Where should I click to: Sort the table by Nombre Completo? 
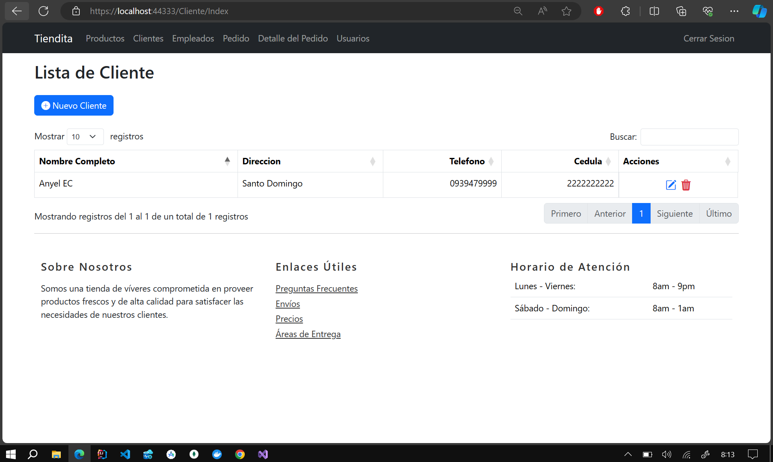(136, 161)
